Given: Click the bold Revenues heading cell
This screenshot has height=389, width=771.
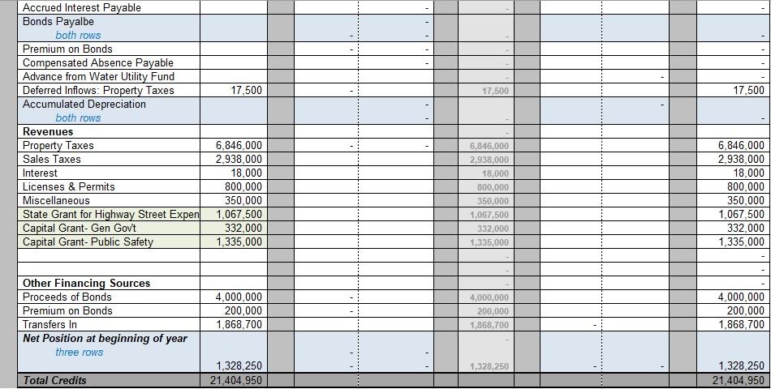Looking at the screenshot, I should tap(48, 131).
